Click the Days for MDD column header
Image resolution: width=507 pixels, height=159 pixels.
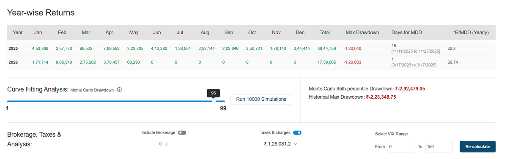click(406, 32)
